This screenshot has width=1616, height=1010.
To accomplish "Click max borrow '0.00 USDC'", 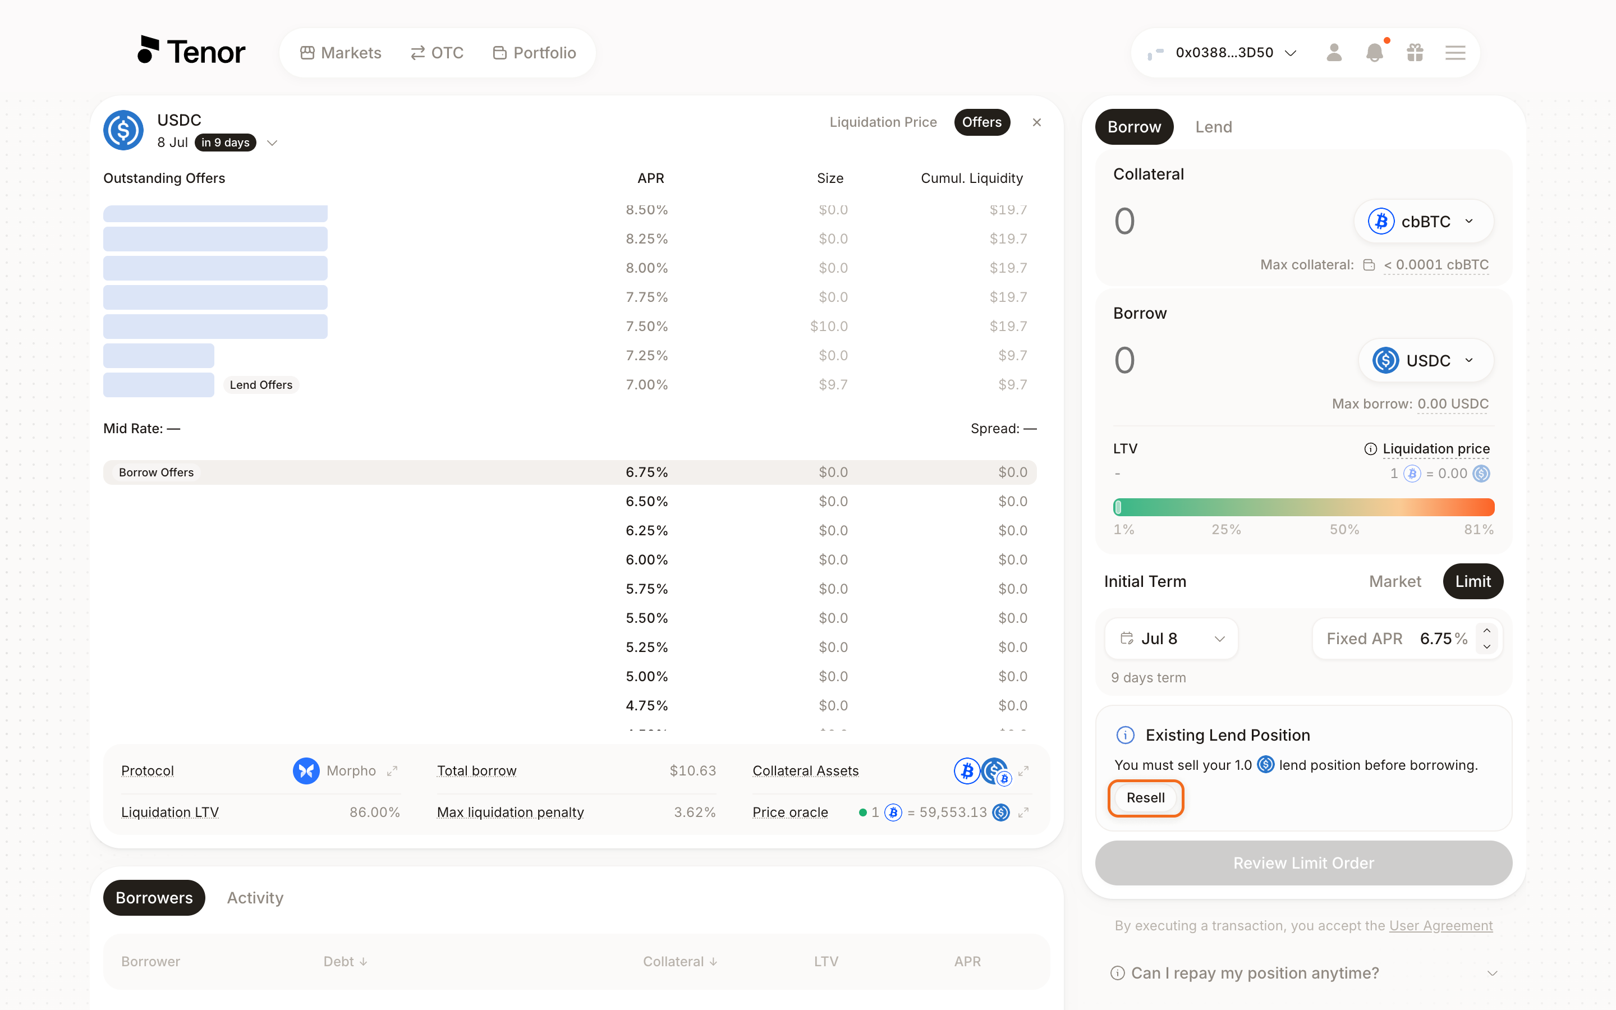I will (1453, 404).
